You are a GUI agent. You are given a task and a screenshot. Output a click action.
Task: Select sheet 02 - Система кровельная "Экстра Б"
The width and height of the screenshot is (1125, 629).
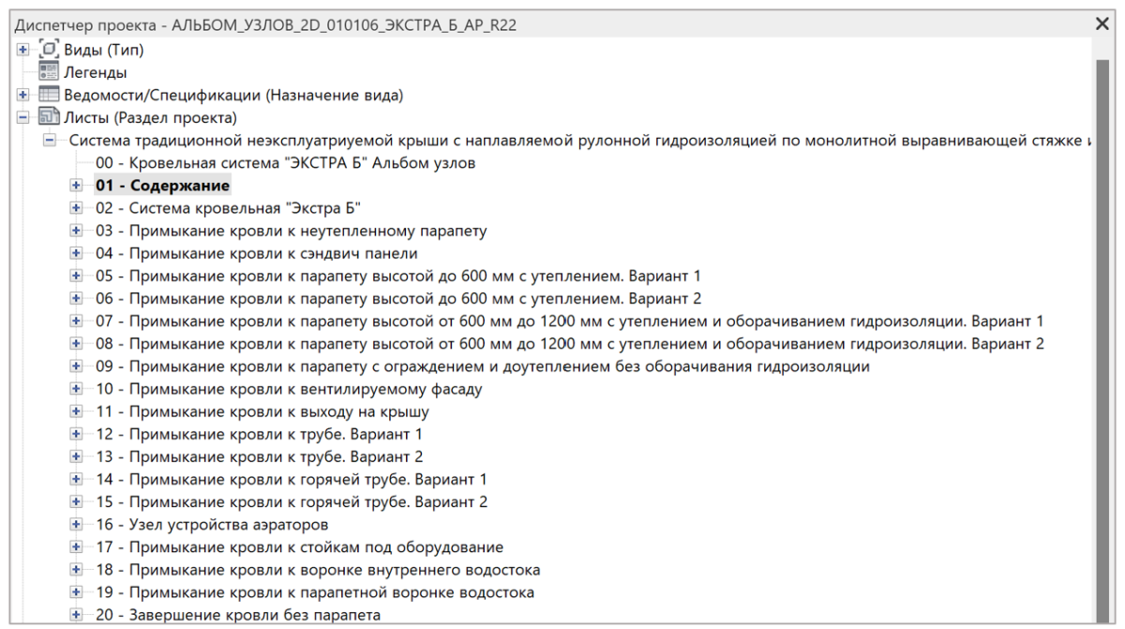(228, 208)
